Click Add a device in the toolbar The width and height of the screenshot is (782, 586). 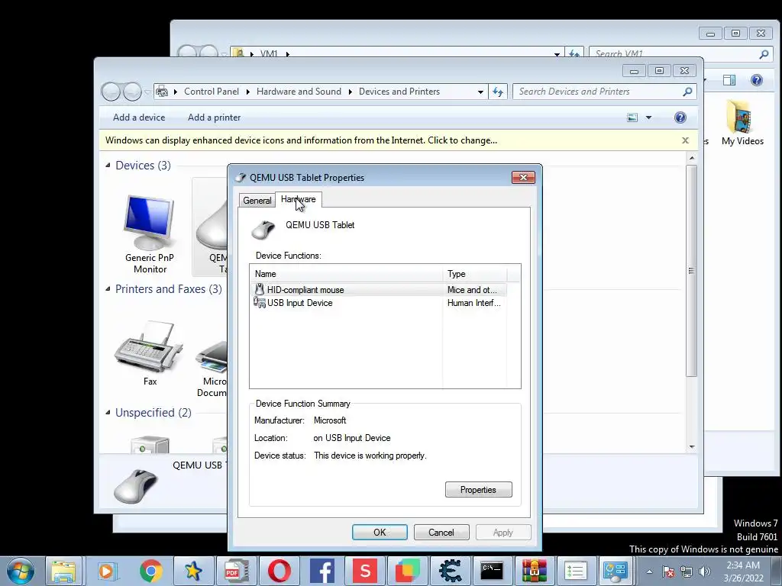coord(139,118)
